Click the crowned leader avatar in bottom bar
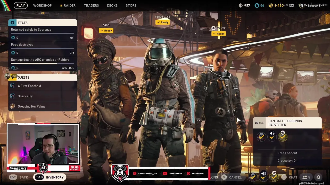The width and height of the screenshot is (330, 185). coord(274,177)
